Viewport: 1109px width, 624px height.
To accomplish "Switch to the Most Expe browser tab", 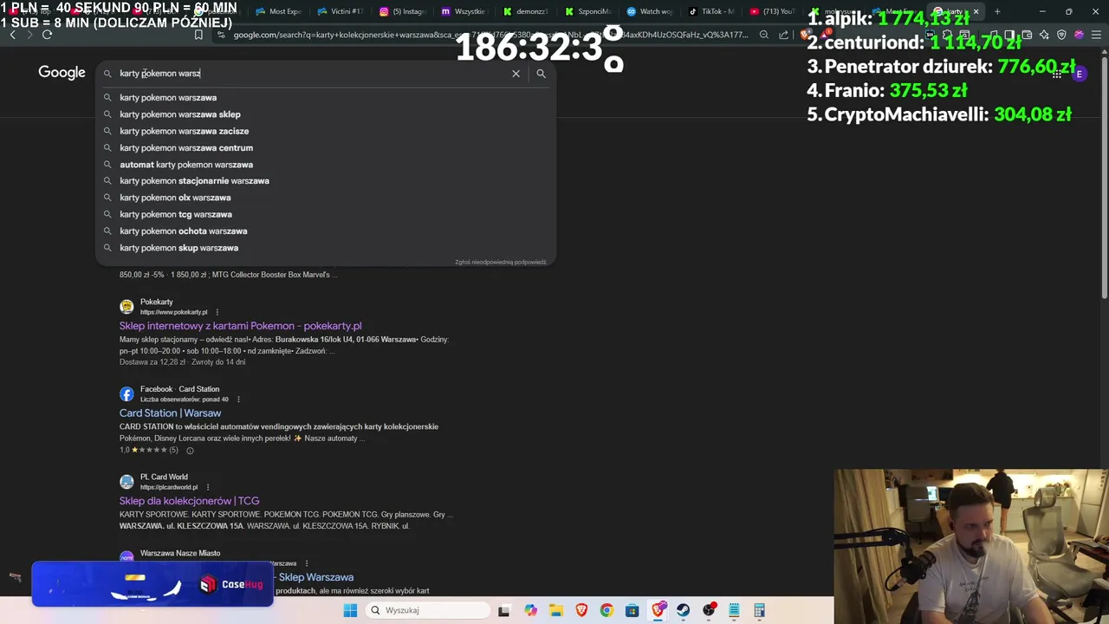I will click(x=279, y=11).
